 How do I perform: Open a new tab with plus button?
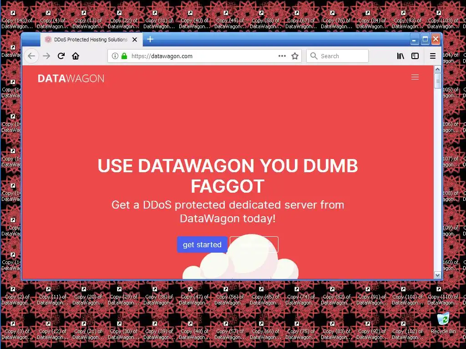pyautogui.click(x=150, y=39)
